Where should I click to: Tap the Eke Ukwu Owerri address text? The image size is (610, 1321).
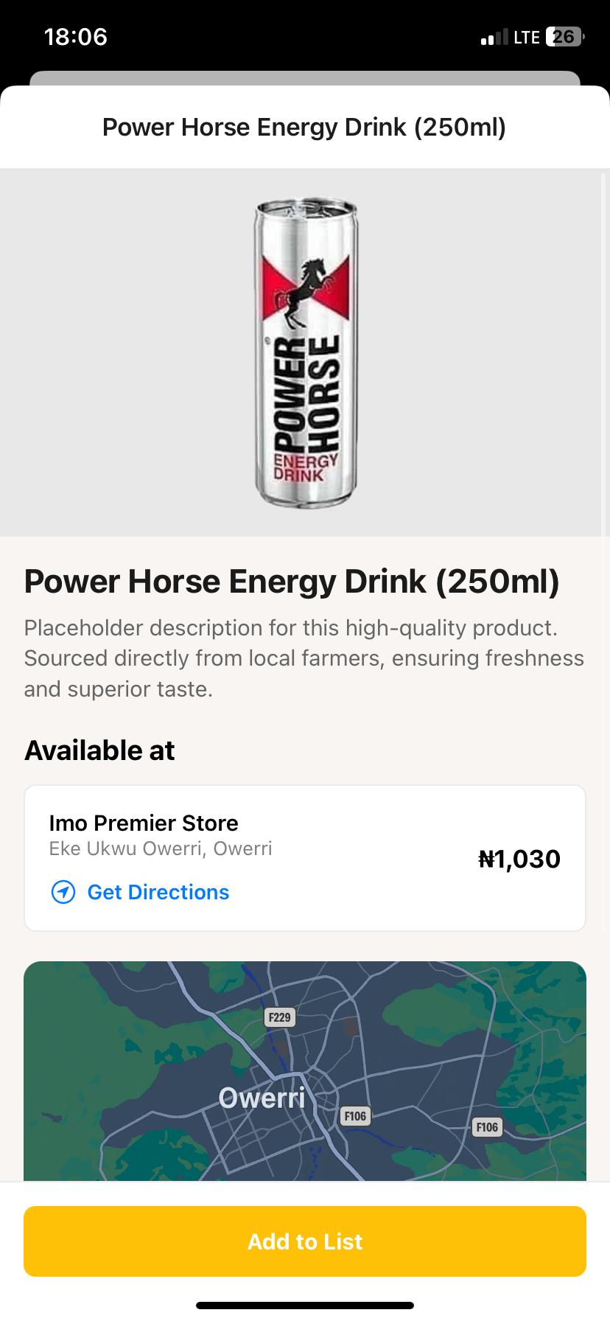(x=161, y=848)
